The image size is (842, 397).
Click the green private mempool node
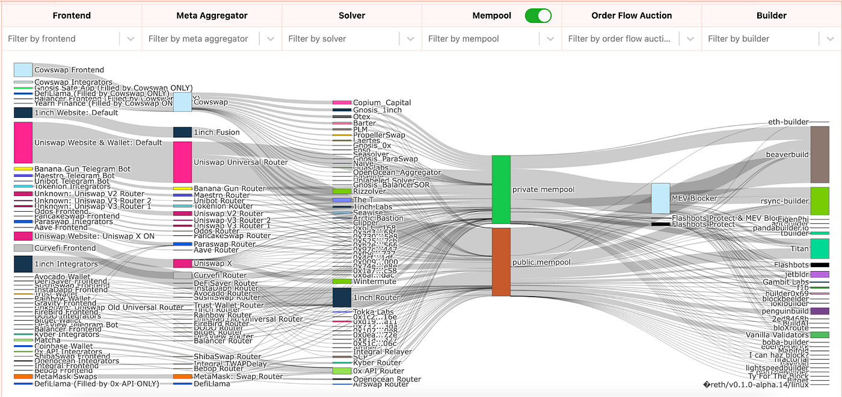pos(501,189)
